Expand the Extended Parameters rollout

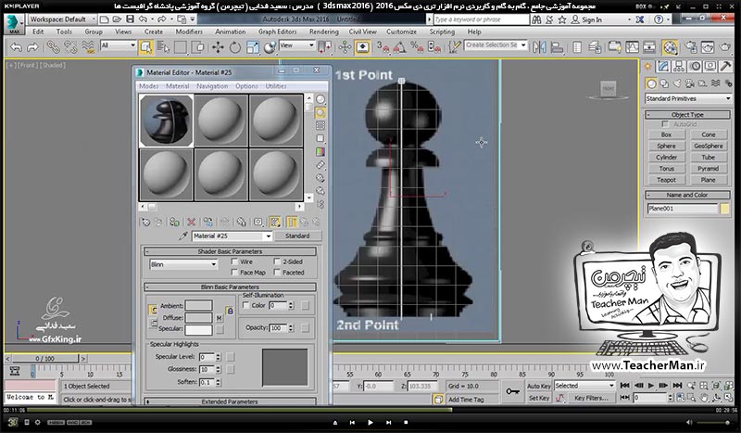[x=230, y=401]
